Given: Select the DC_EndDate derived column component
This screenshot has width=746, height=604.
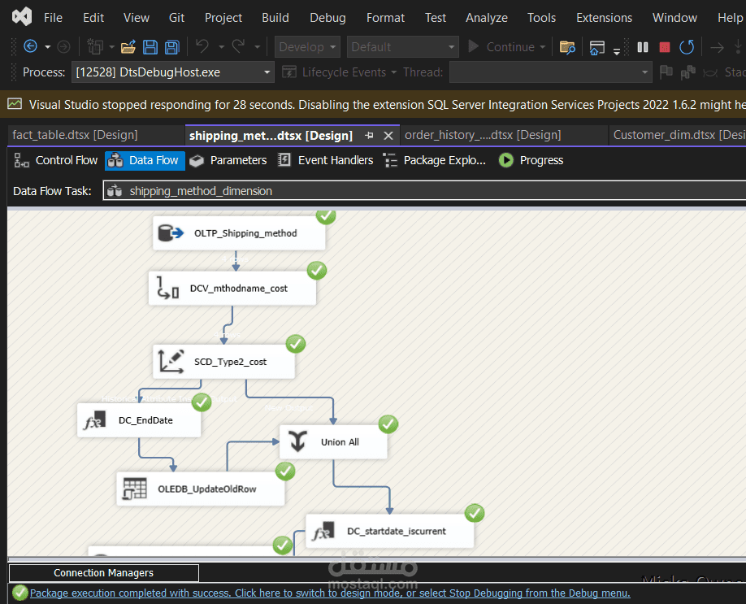Looking at the screenshot, I should (139, 421).
